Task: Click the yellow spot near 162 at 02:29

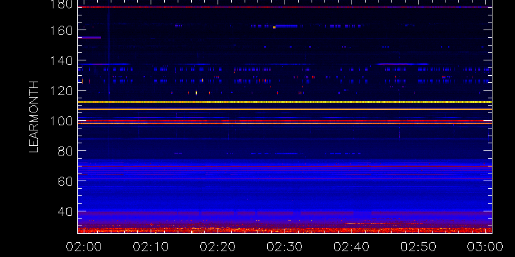Action: coord(274,27)
